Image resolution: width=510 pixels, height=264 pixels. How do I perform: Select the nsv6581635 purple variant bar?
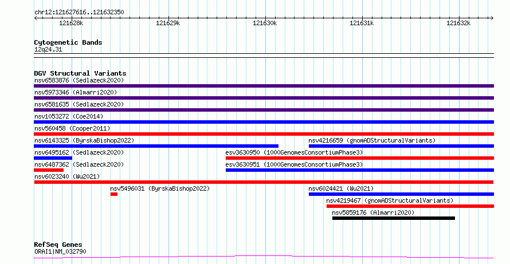click(x=264, y=110)
